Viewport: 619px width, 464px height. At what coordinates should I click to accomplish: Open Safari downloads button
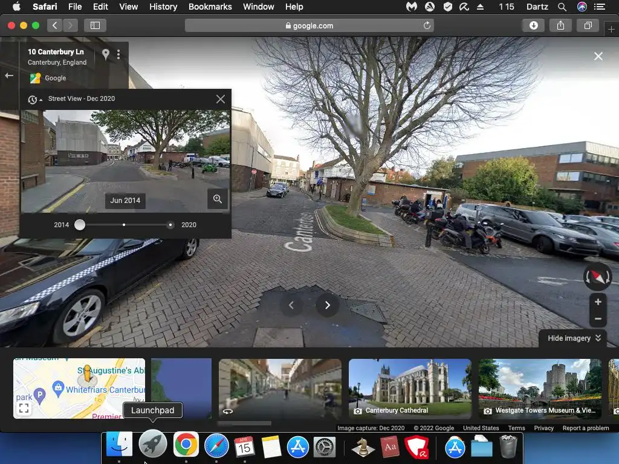tap(533, 25)
